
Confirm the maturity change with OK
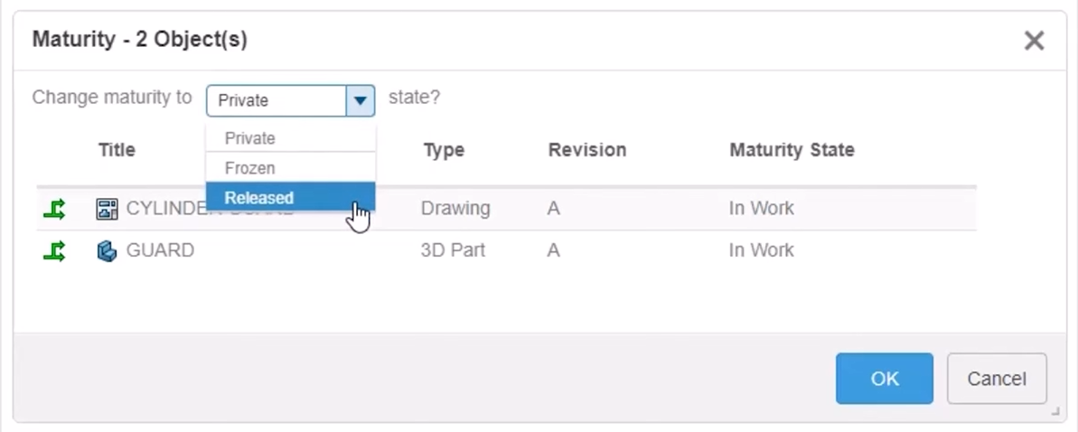coord(884,379)
